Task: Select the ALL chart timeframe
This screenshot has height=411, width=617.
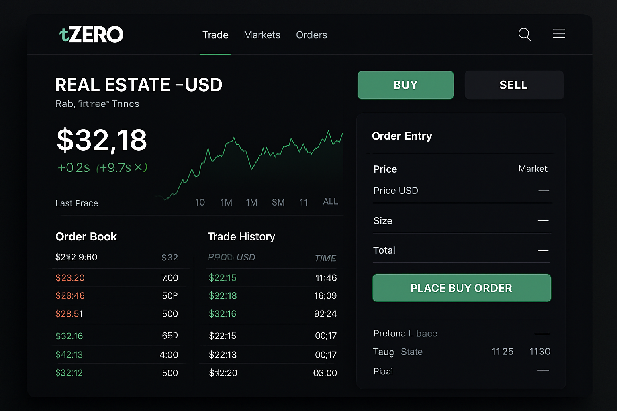Action: point(330,201)
